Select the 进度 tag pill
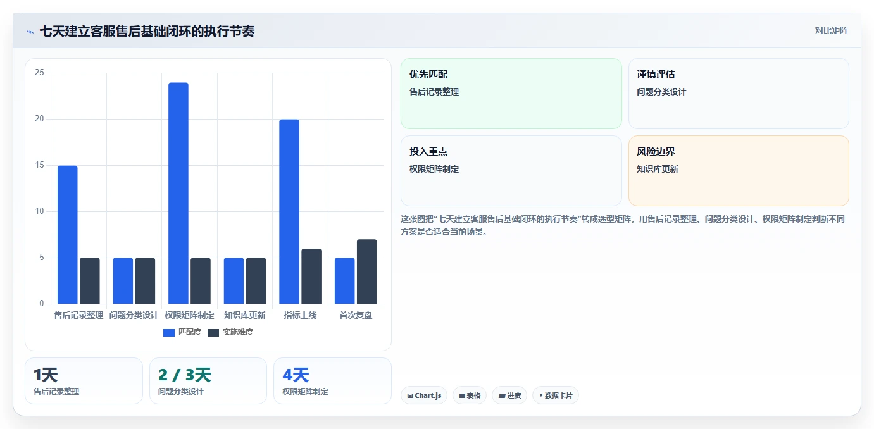The height and width of the screenshot is (429, 874). [x=509, y=395]
